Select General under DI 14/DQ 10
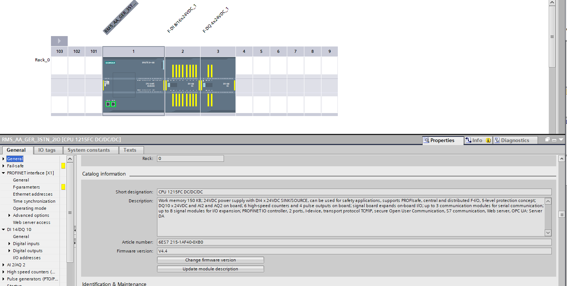Viewport: 567px width, 286px height. point(21,237)
